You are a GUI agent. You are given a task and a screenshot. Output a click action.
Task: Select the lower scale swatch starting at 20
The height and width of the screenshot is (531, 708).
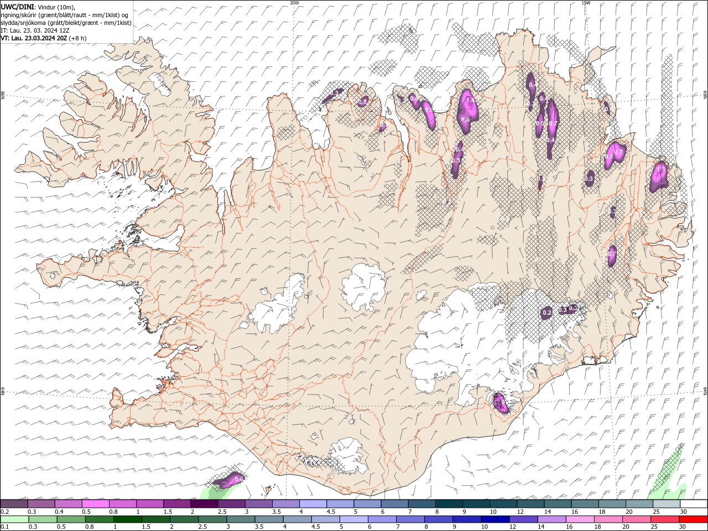coord(637,519)
